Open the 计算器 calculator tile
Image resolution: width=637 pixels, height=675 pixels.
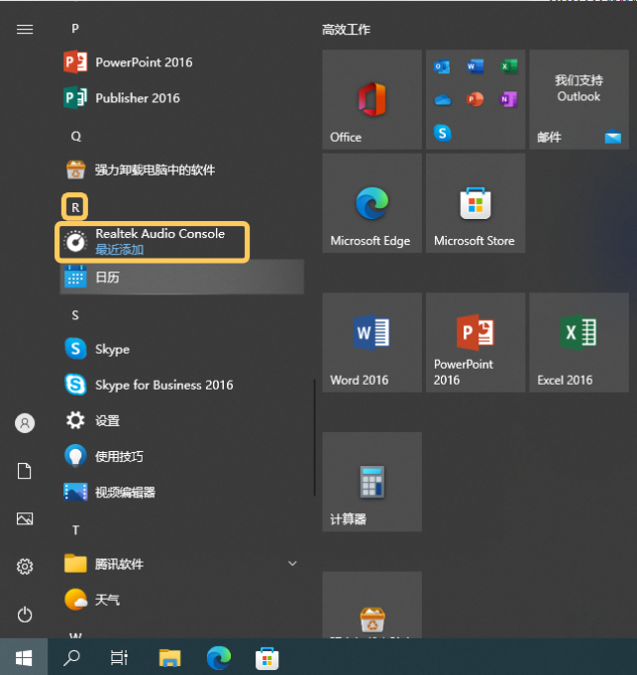tap(372, 482)
